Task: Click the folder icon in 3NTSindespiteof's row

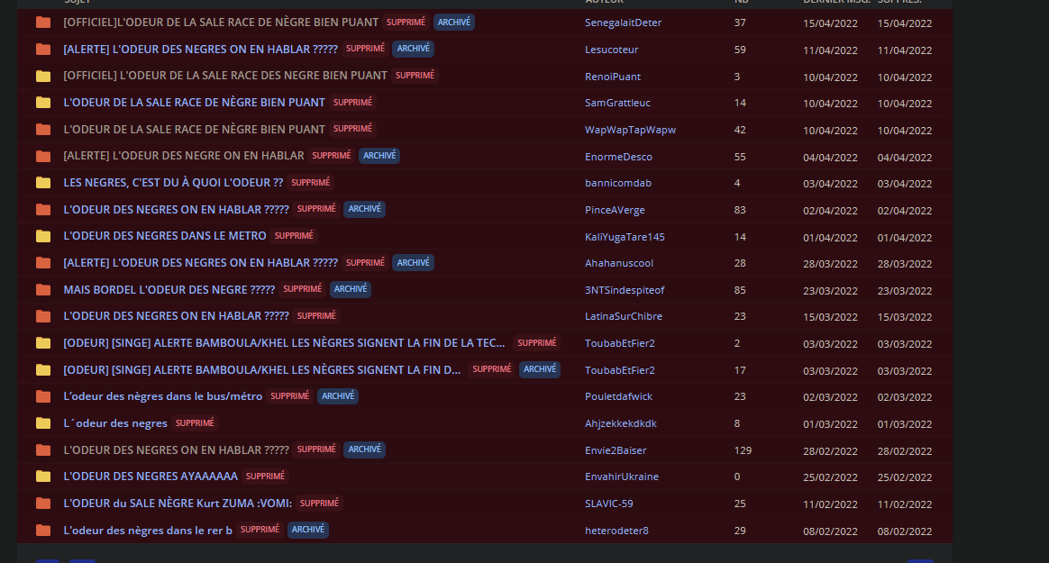Action: coord(43,289)
